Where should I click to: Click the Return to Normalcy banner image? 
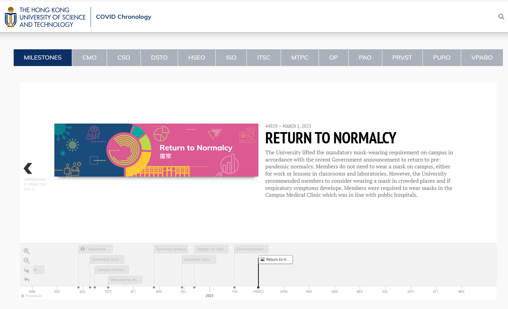(156, 150)
